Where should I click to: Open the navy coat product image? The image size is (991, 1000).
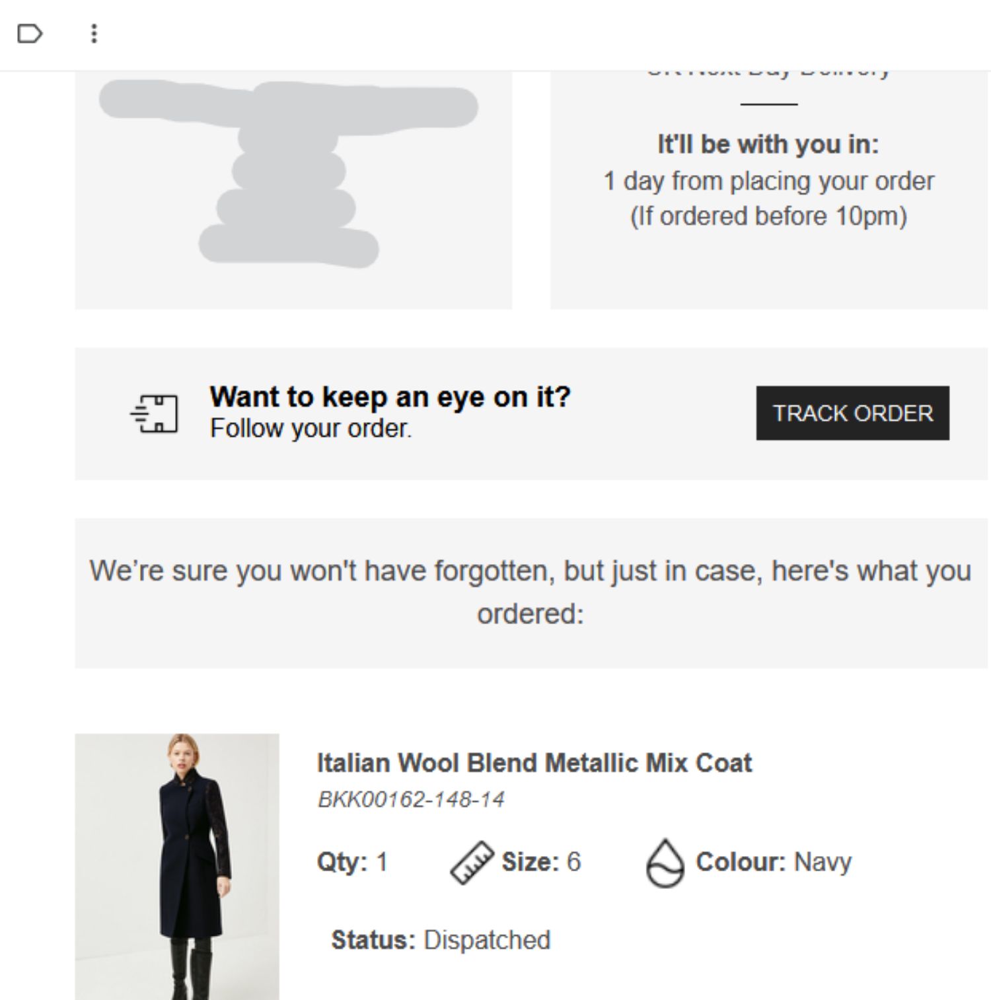177,866
